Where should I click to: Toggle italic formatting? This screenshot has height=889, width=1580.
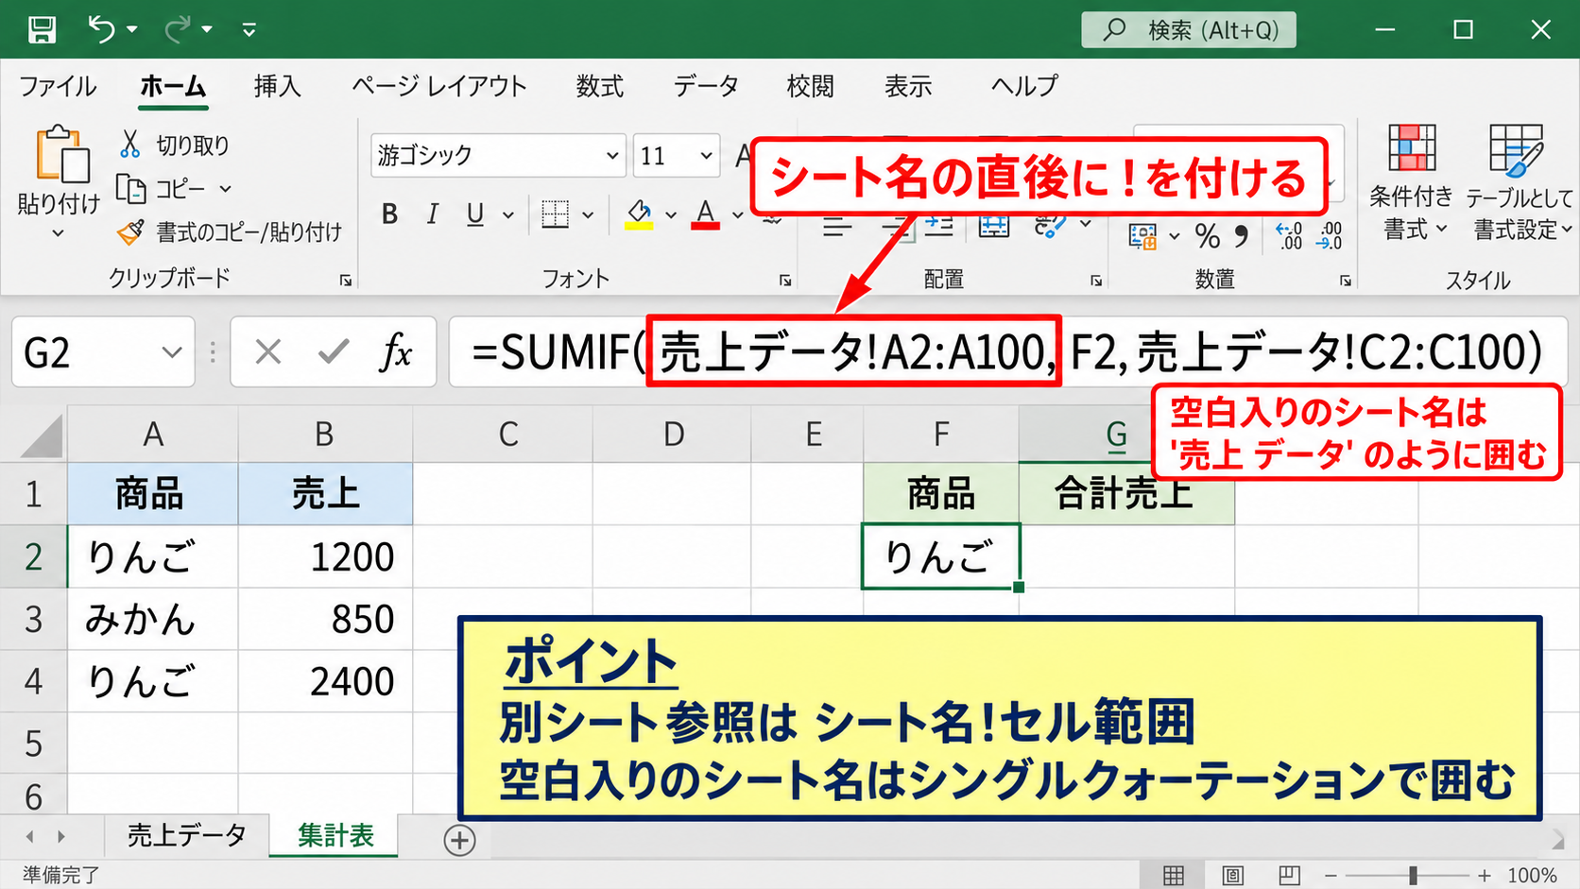click(x=432, y=214)
